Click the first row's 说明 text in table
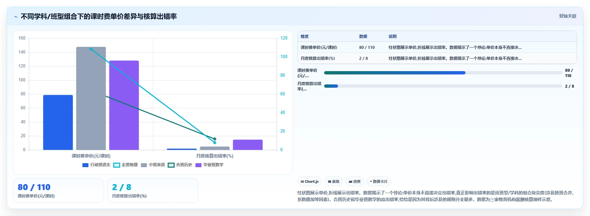The width and height of the screenshot is (590, 216). pos(455,48)
